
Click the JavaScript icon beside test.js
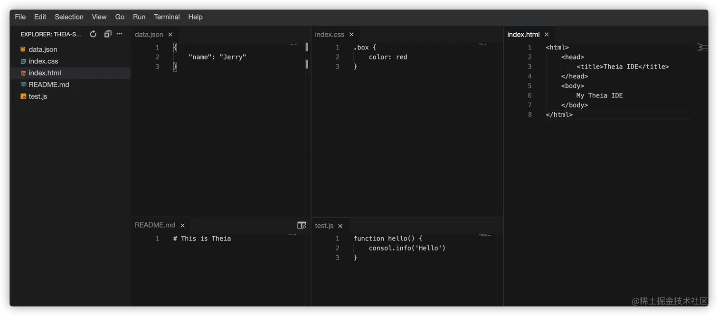point(23,96)
